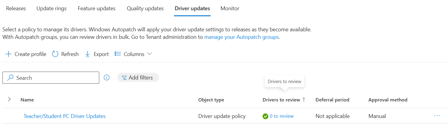This screenshot has height=124, width=448.
Task: Open Teacher/Student PC Driver Updates policy
Action: coord(64,116)
